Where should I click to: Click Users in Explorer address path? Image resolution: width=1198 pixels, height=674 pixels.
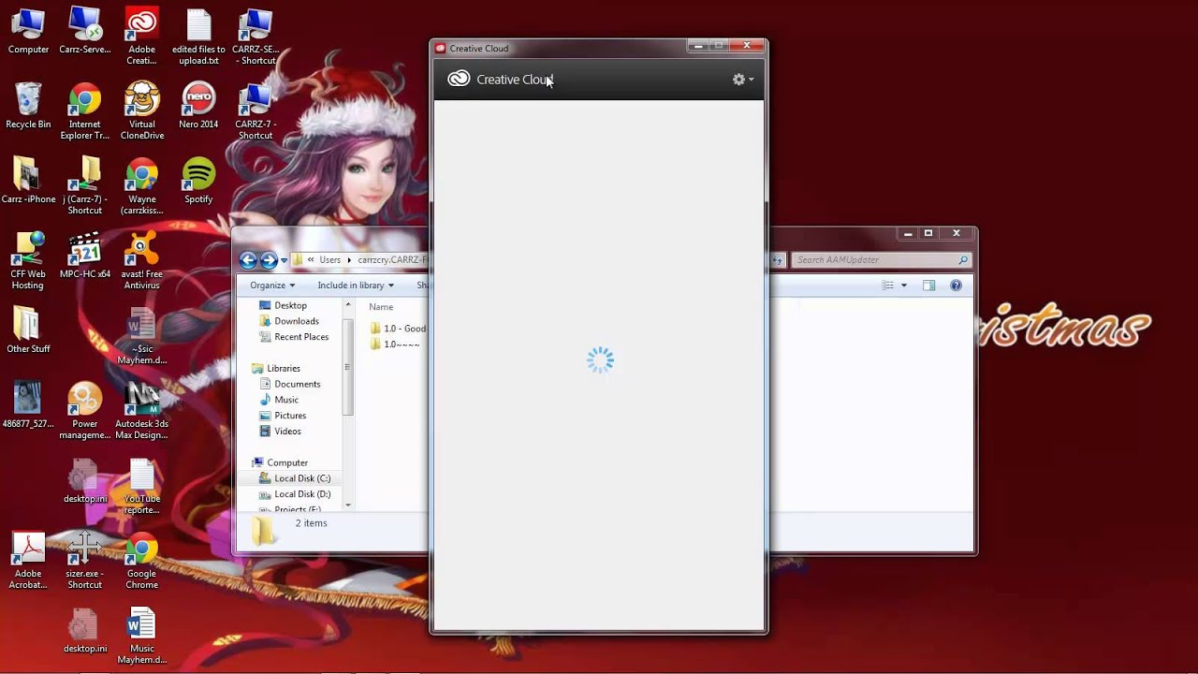point(330,260)
